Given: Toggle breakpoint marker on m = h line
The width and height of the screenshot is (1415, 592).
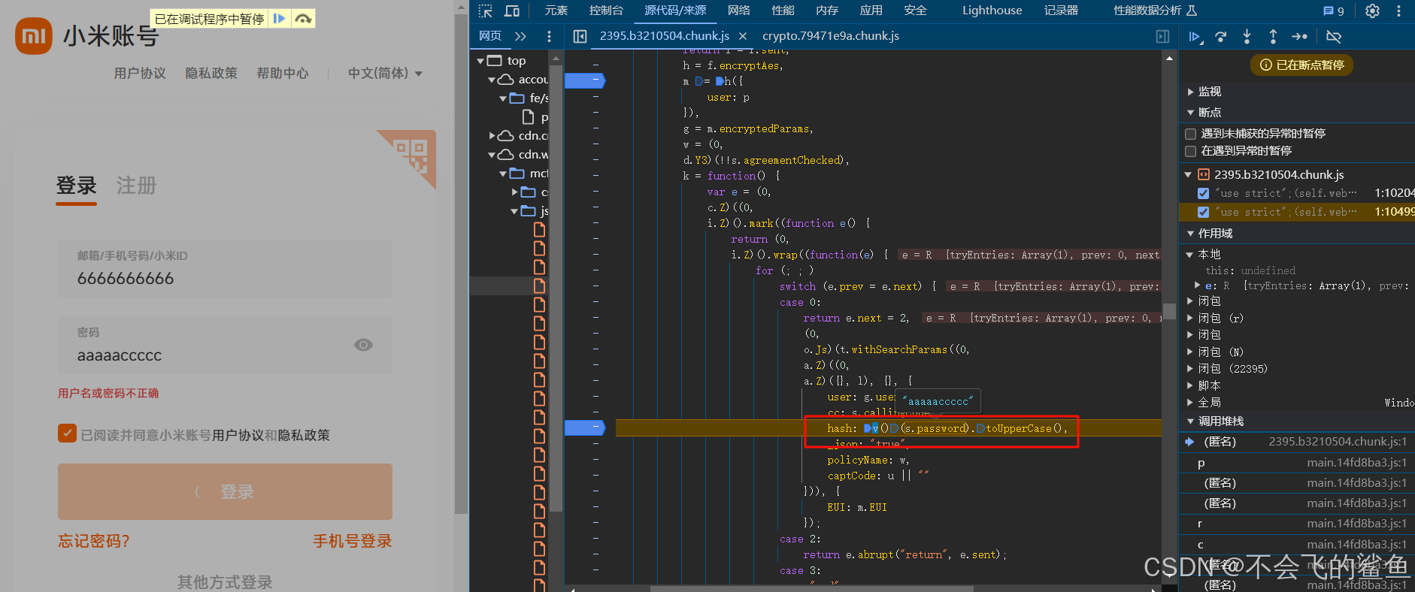Looking at the screenshot, I should coord(585,80).
